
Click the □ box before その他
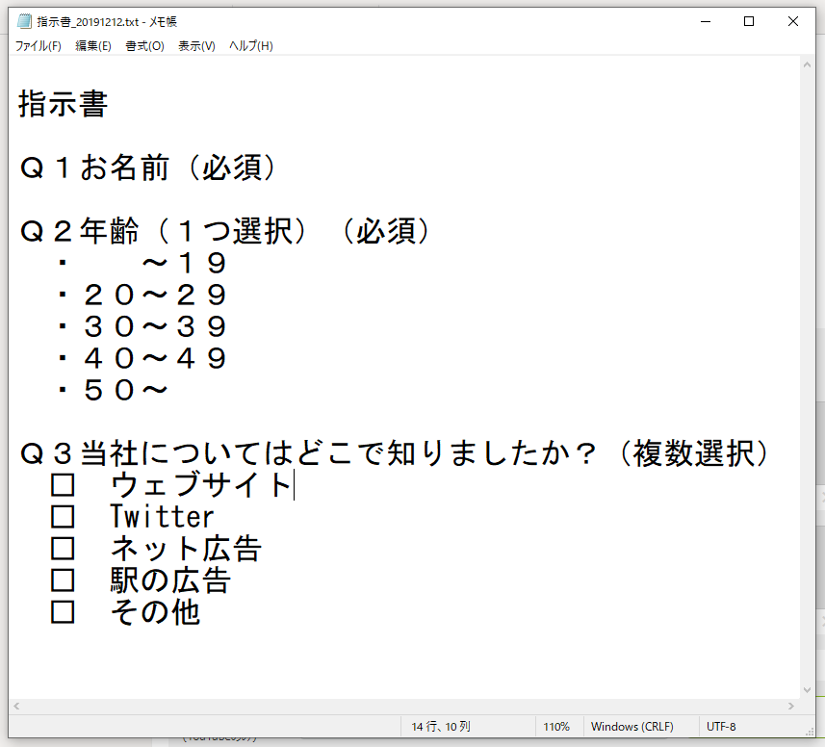click(x=63, y=612)
